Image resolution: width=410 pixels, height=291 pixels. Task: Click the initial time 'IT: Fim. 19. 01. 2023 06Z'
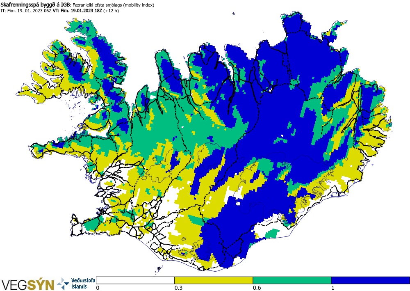click(26, 11)
